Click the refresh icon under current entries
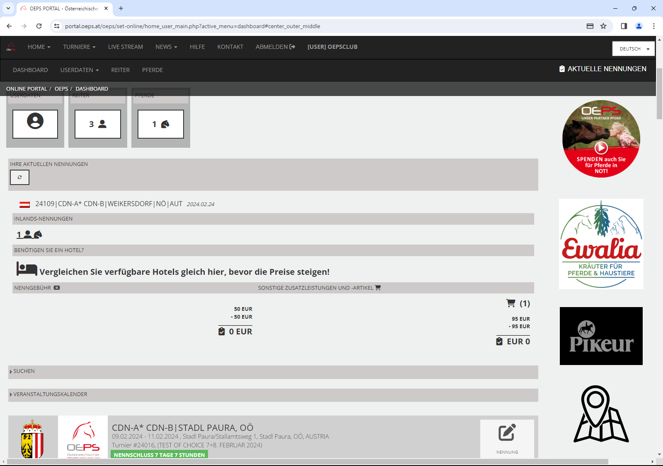Screen dimensions: 663x466 tap(19, 177)
